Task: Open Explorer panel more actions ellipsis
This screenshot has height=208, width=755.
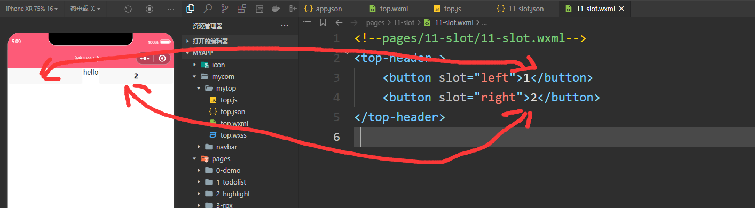Action: click(x=284, y=26)
